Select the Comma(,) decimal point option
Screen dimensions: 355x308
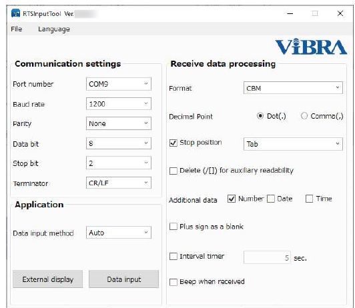click(x=304, y=116)
